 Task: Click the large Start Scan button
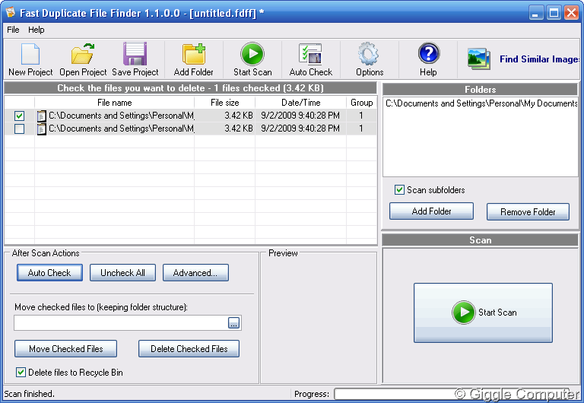pyautogui.click(x=483, y=313)
